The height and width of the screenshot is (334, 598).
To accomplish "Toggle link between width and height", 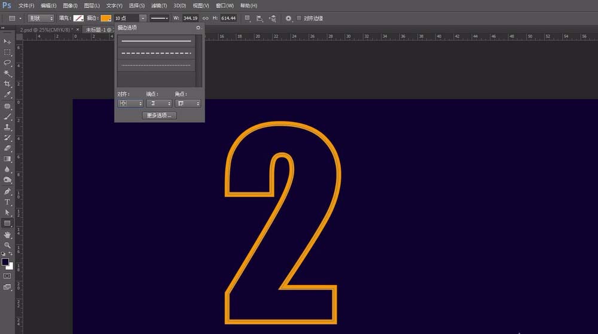I will (205, 18).
